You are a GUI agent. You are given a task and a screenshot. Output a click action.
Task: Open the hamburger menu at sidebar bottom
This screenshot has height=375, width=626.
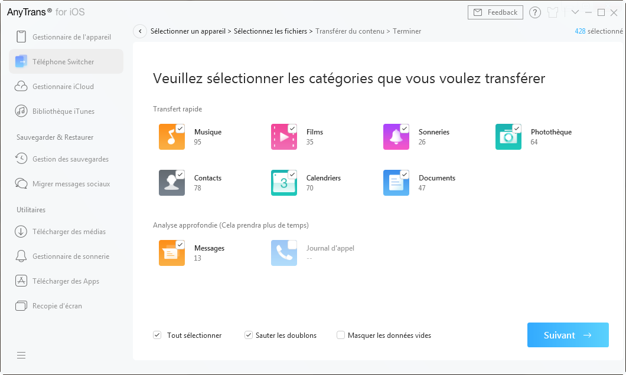tap(21, 355)
